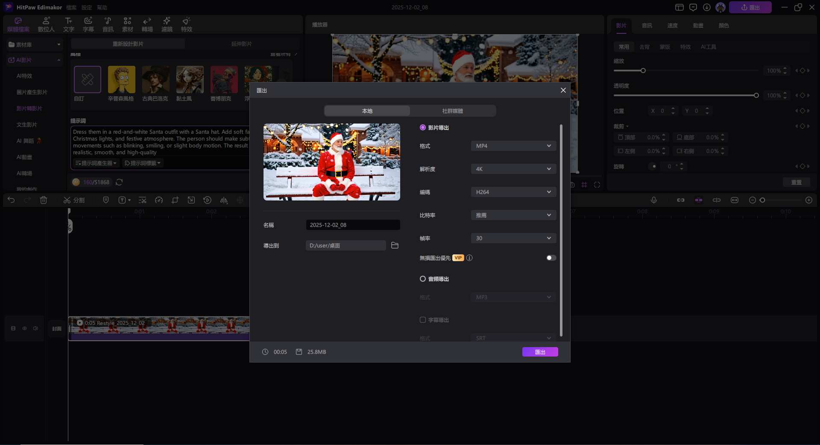The width and height of the screenshot is (820, 445).
Task: Expand the 解析度 4K dropdown
Action: coord(513,169)
